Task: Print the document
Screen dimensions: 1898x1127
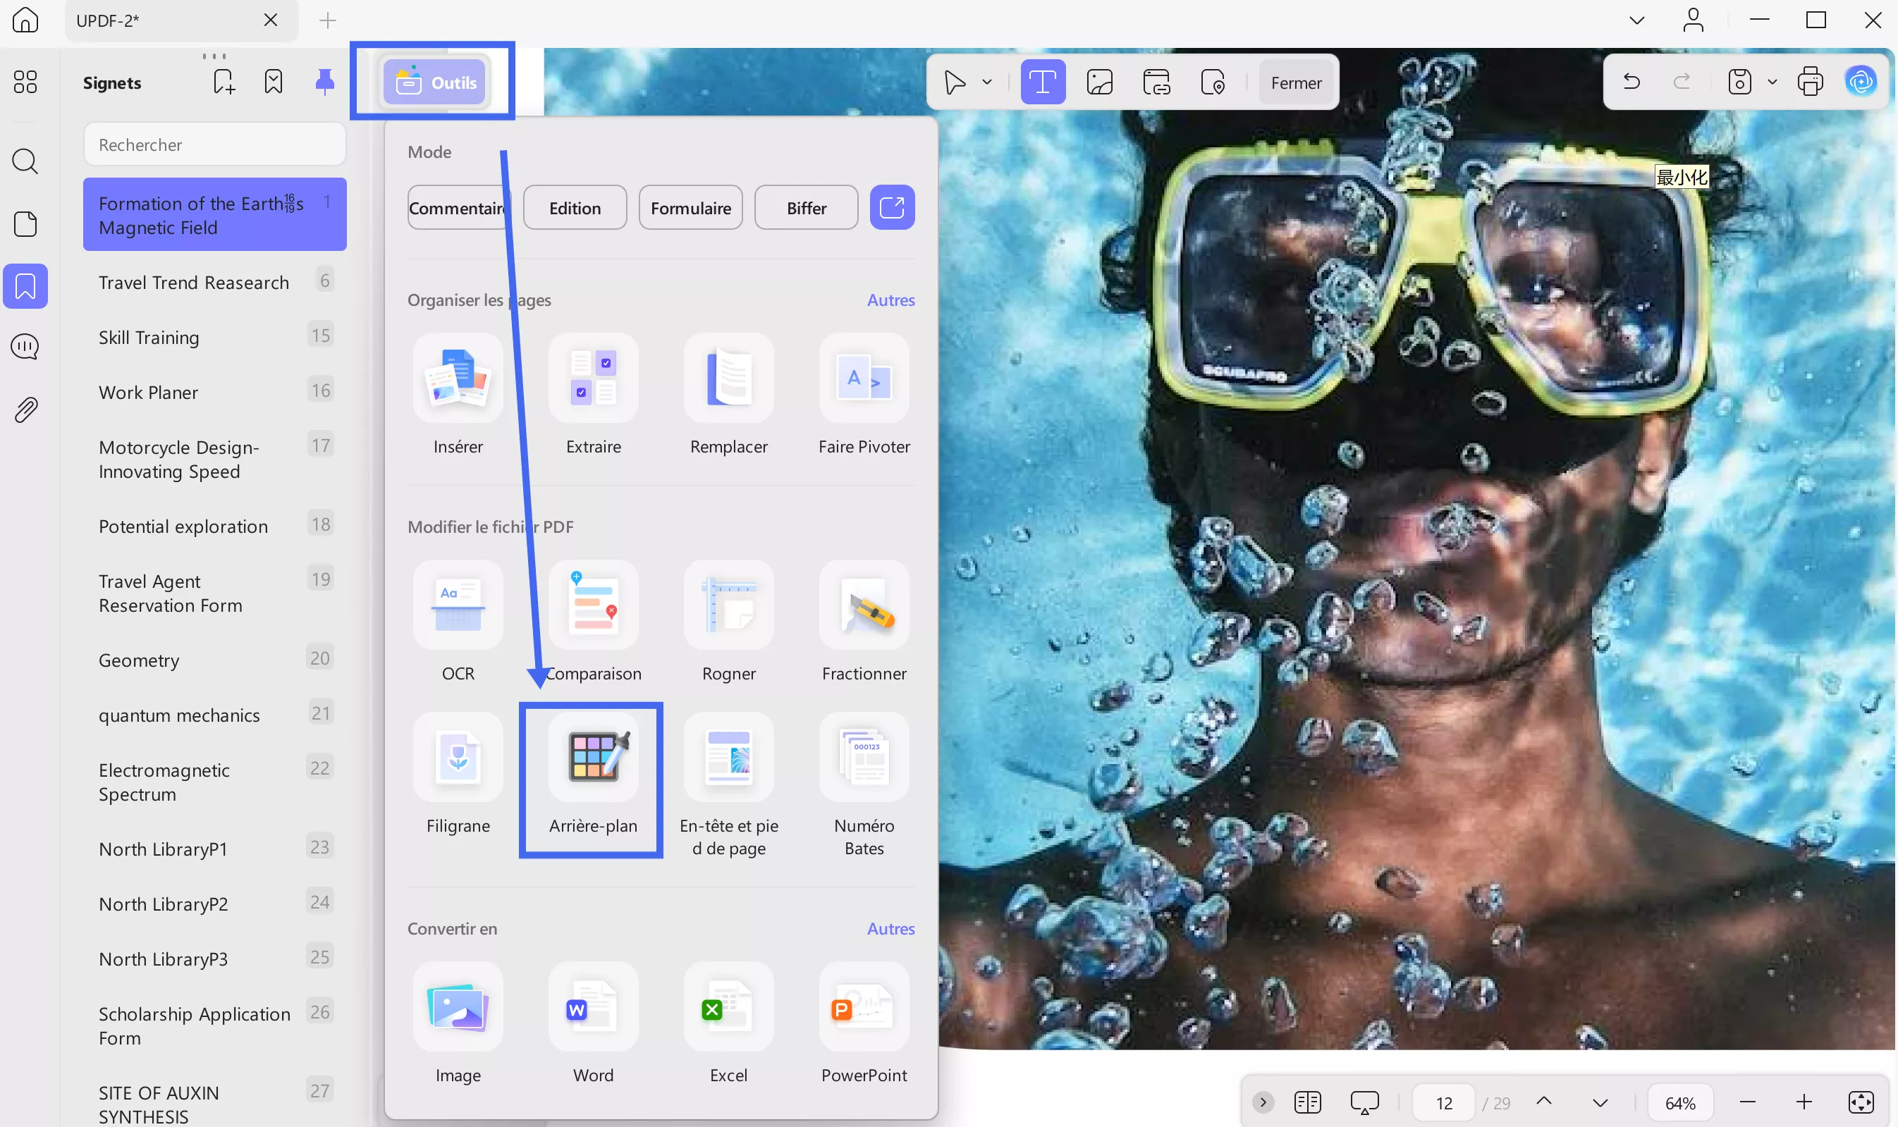Action: 1810,81
